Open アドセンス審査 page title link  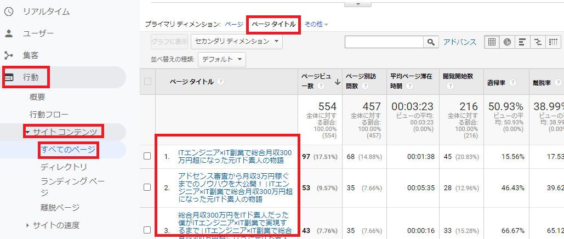(234, 187)
